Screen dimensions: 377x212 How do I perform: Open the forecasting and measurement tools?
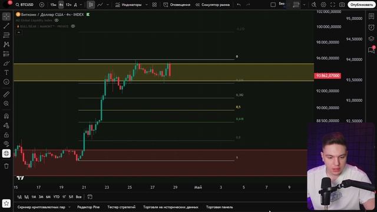point(6,54)
